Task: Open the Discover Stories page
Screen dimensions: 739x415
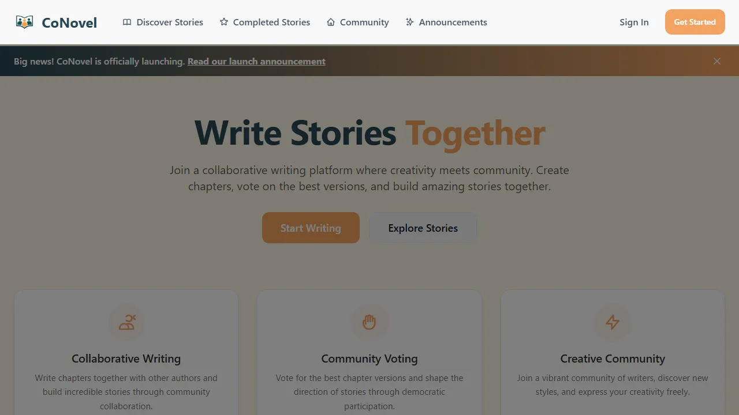Action: pos(170,22)
